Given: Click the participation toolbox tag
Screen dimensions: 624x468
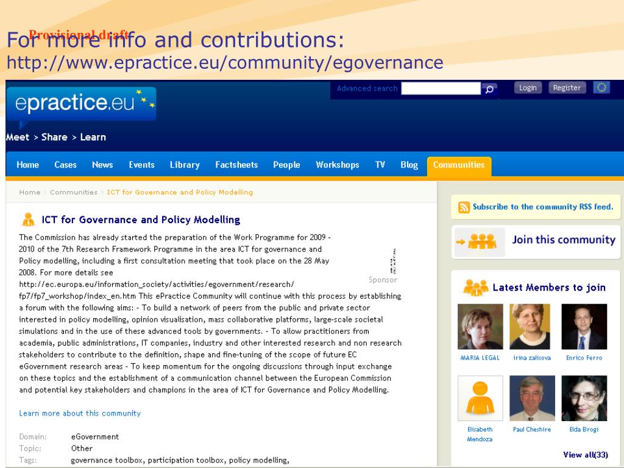Looking at the screenshot, I should point(186,460).
